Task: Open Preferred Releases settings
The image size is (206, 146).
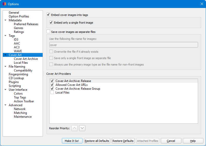Action: 26,24
